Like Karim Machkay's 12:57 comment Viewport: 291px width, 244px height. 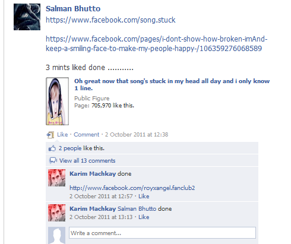144,197
